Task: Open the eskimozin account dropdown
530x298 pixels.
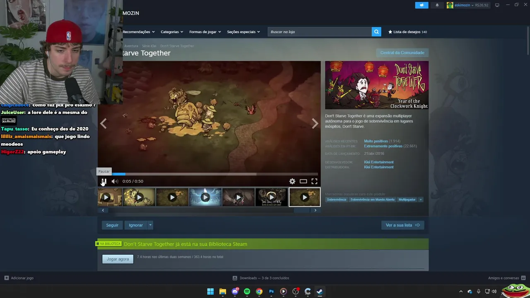Action: [467, 5]
